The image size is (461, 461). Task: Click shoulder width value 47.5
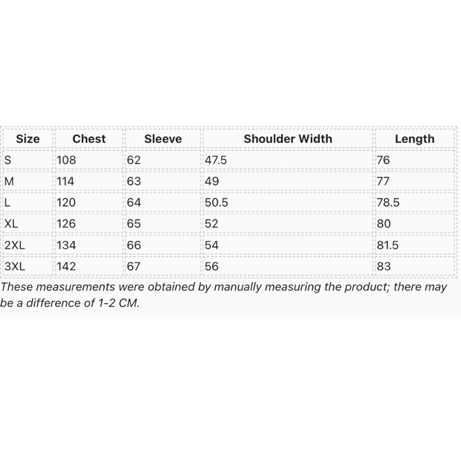[216, 160]
